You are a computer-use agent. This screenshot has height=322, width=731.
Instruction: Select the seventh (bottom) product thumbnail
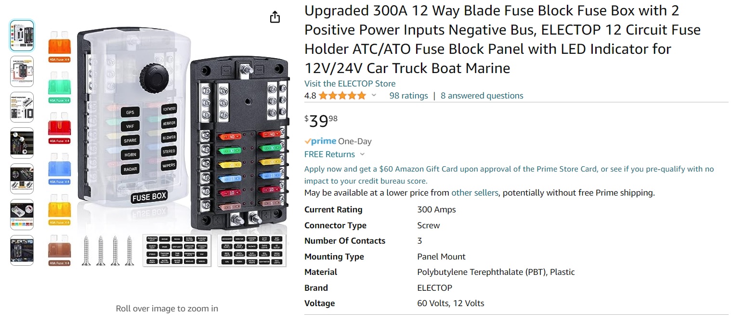point(22,250)
